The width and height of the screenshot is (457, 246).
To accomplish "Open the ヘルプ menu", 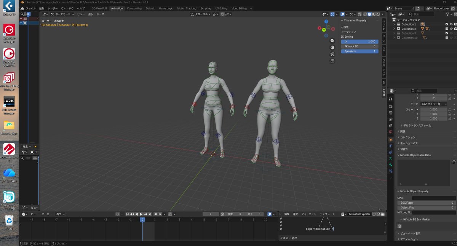I will click(81, 8).
